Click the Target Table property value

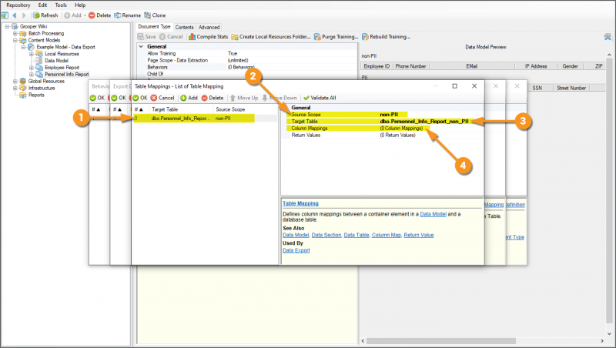pyautogui.click(x=424, y=122)
